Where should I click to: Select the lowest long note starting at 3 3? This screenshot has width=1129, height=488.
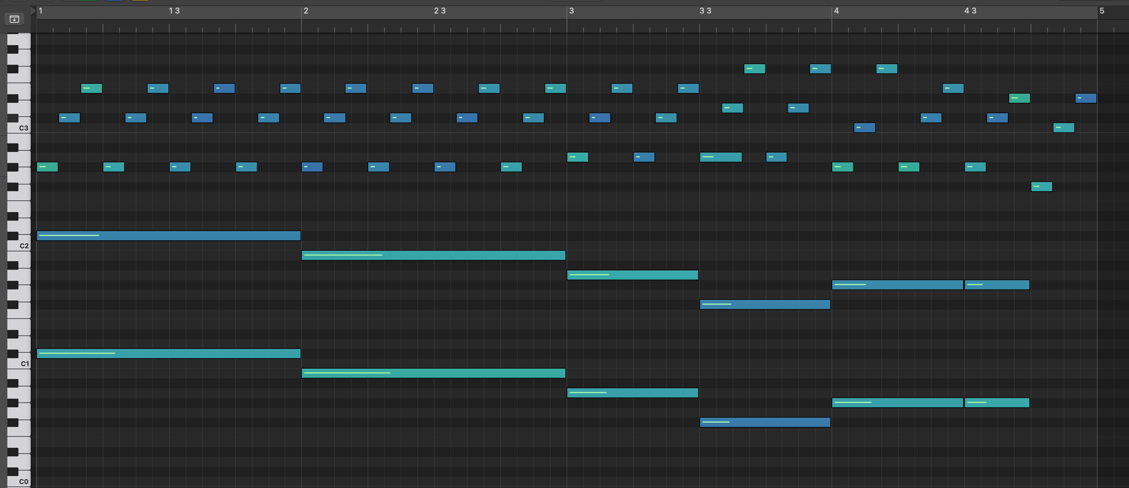coord(765,422)
